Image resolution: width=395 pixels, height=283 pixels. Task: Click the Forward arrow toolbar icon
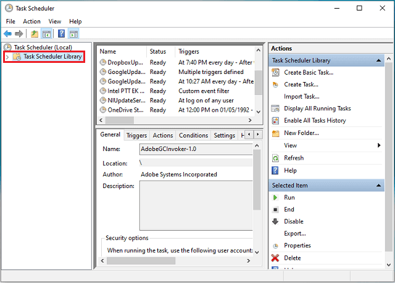click(x=19, y=33)
